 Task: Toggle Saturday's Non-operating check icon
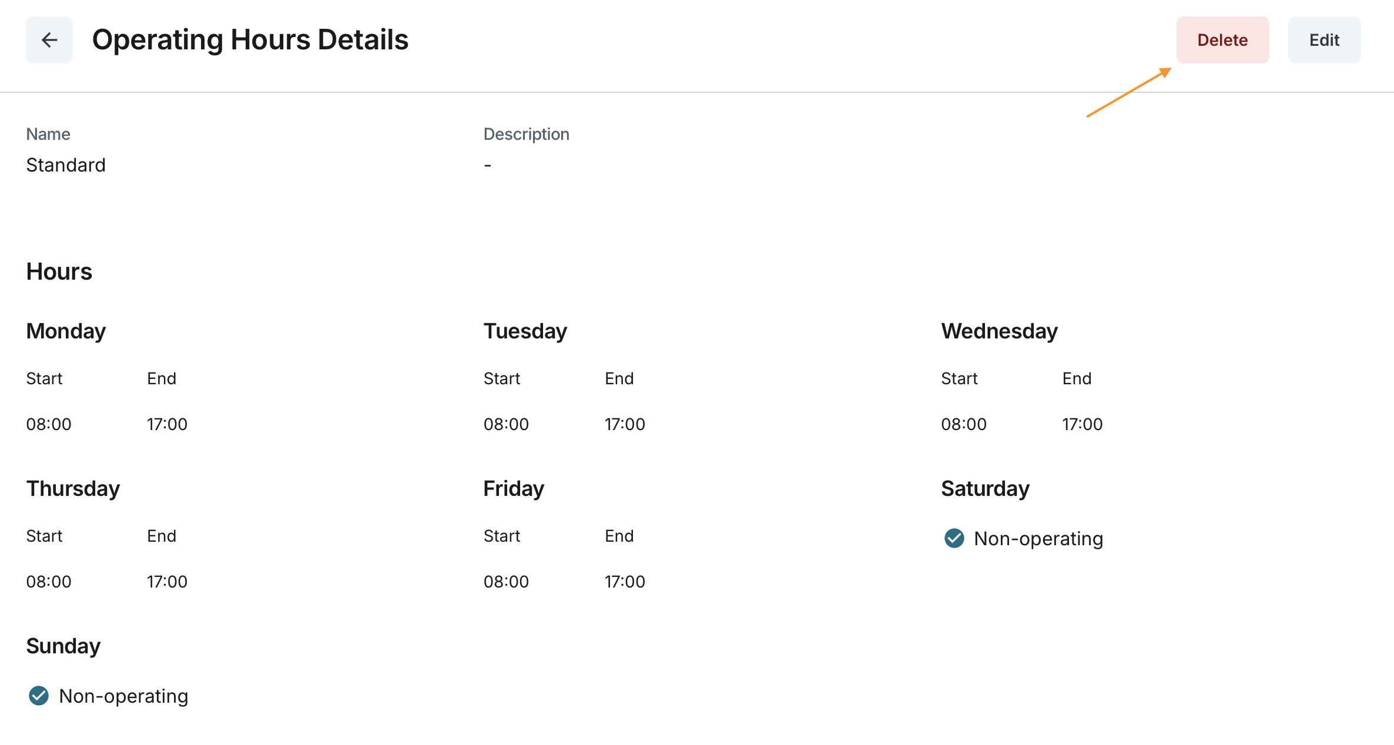pyautogui.click(x=954, y=538)
